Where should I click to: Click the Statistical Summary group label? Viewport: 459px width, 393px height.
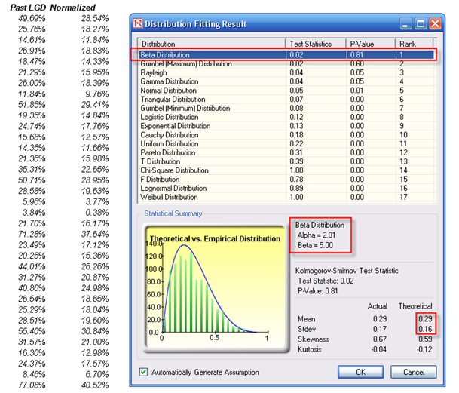pyautogui.click(x=173, y=213)
